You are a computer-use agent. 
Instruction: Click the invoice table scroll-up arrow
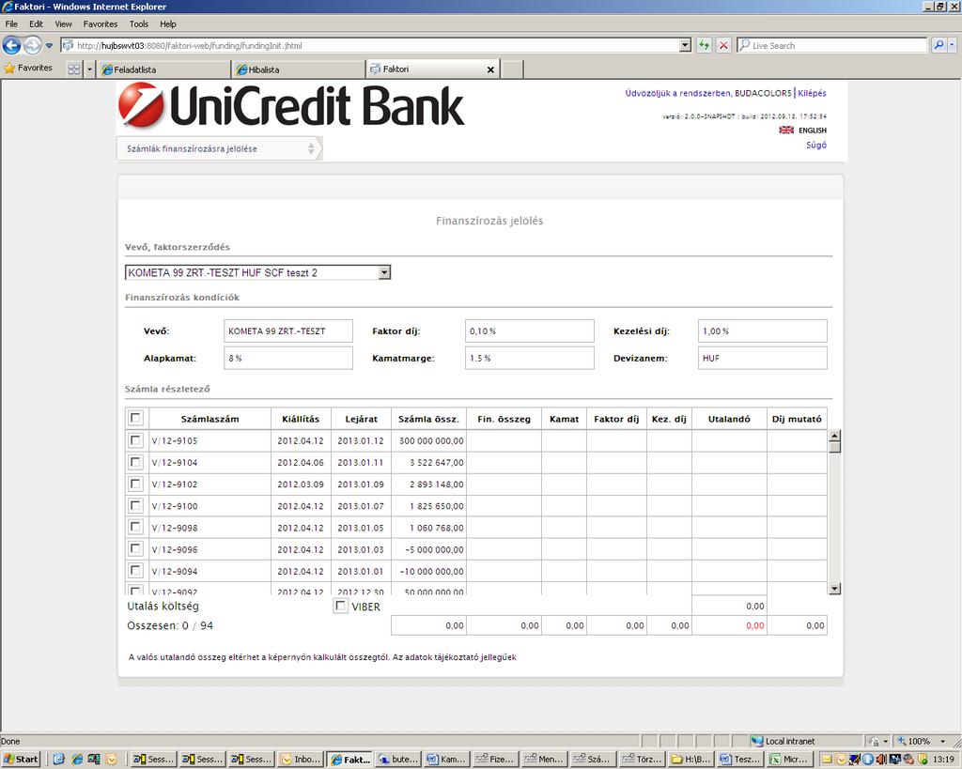pyautogui.click(x=834, y=436)
